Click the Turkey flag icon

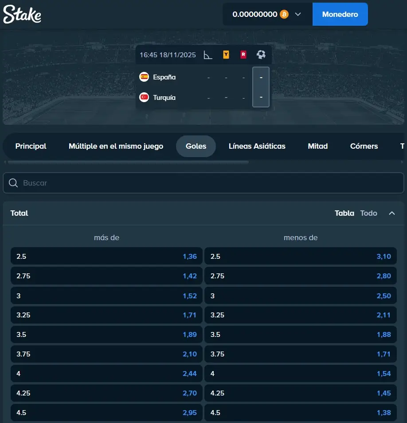tap(144, 97)
